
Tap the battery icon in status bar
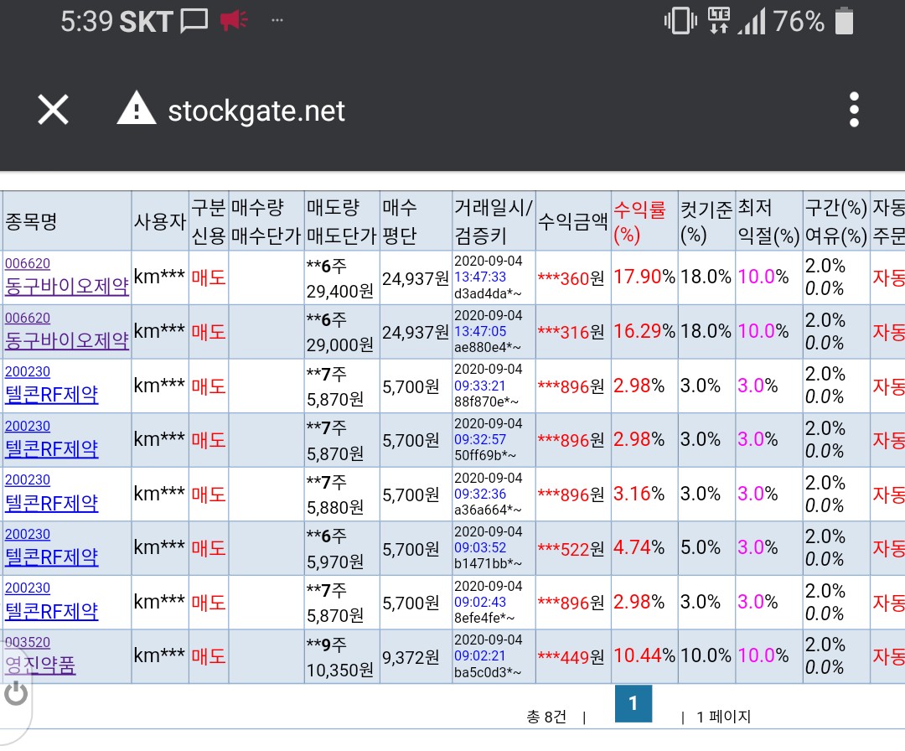844,22
